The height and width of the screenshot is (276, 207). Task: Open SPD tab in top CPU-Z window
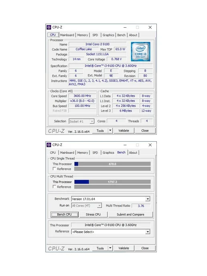point(95,35)
